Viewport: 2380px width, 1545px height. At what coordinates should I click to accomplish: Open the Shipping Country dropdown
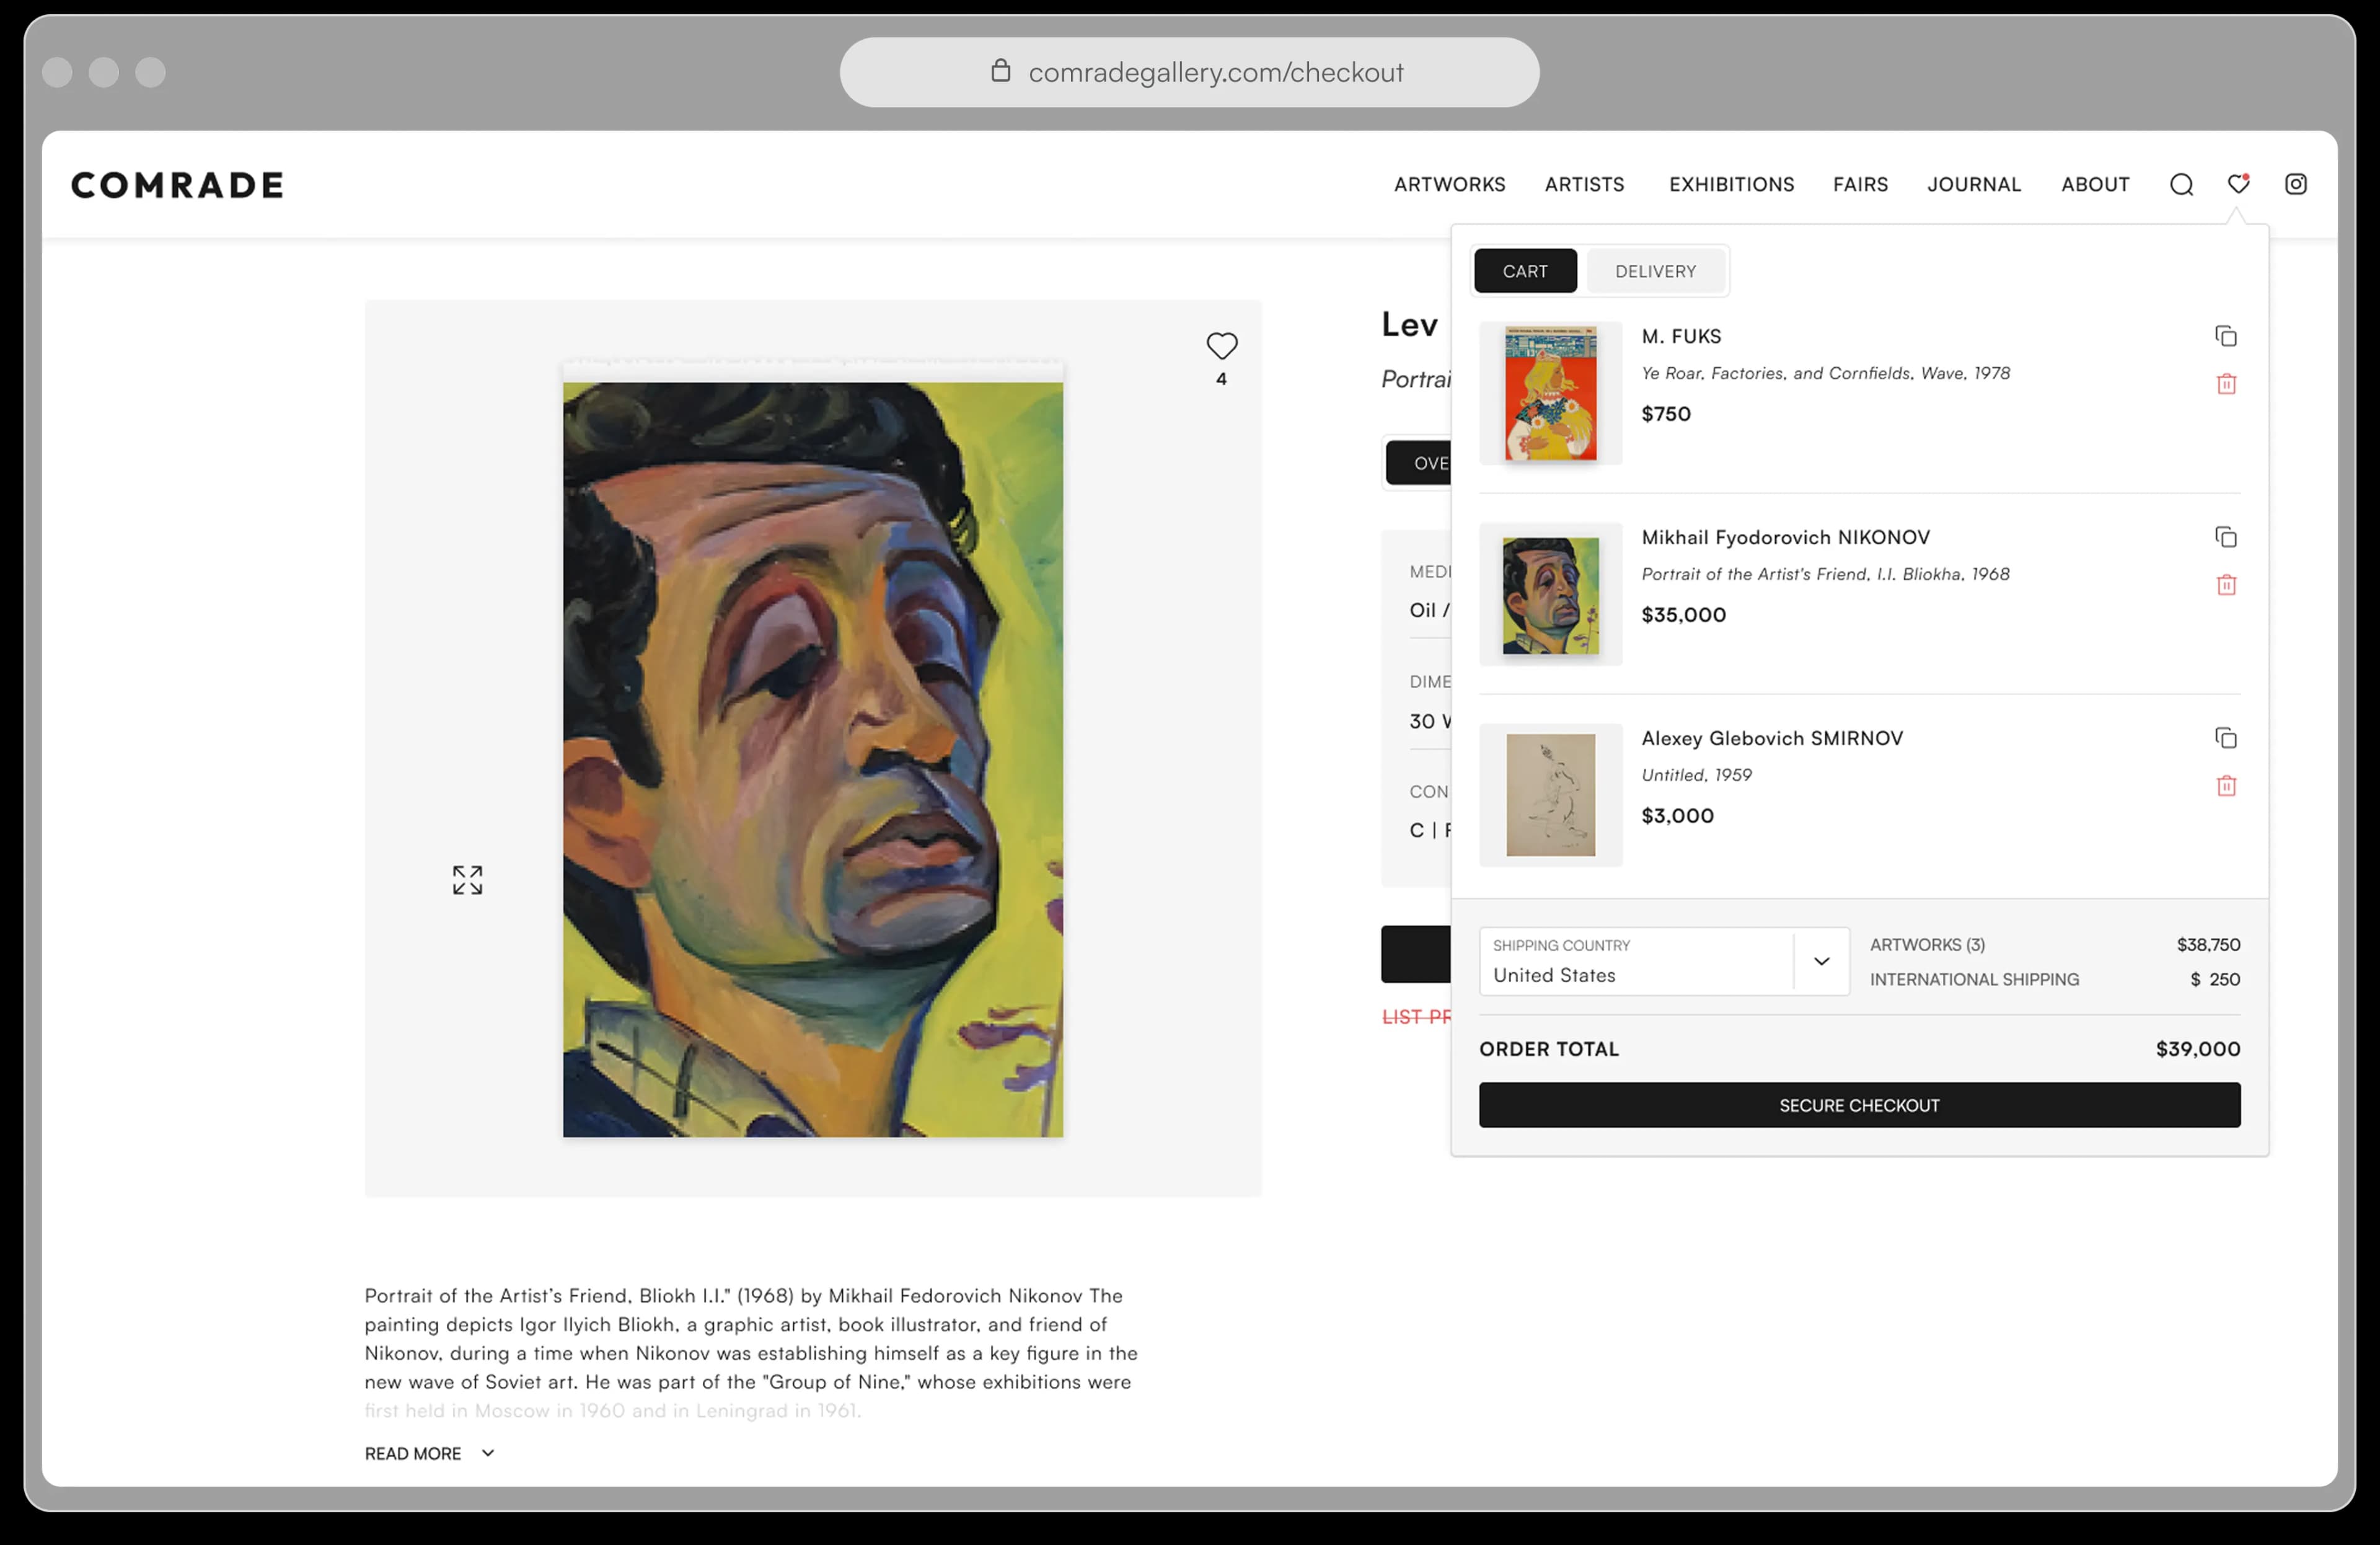tap(1663, 961)
